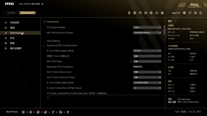The height and width of the screenshot is (116, 207).
Task: Click 調整 P-Core 倍頻比率 input field
Action: [147, 56]
